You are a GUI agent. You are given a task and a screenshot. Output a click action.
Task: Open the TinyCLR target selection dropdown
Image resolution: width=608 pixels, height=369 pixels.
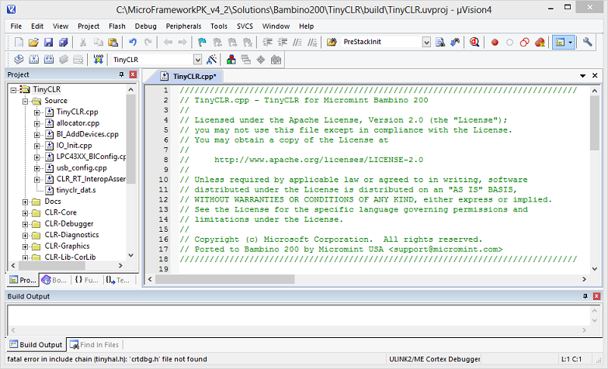tap(198, 60)
